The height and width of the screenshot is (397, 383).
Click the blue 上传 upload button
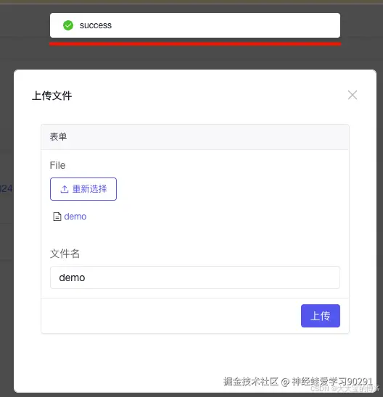click(321, 316)
